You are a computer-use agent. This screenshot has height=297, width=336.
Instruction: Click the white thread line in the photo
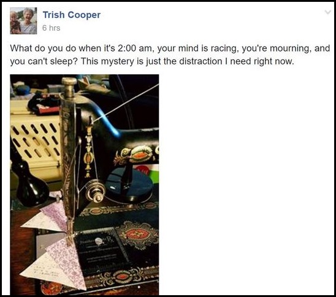coord(129,101)
